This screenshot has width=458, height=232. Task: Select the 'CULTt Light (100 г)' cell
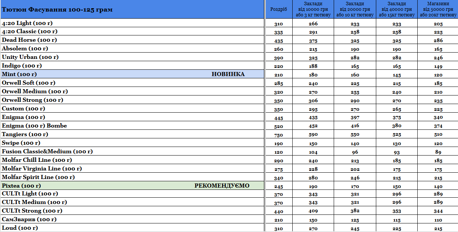(x=132, y=194)
